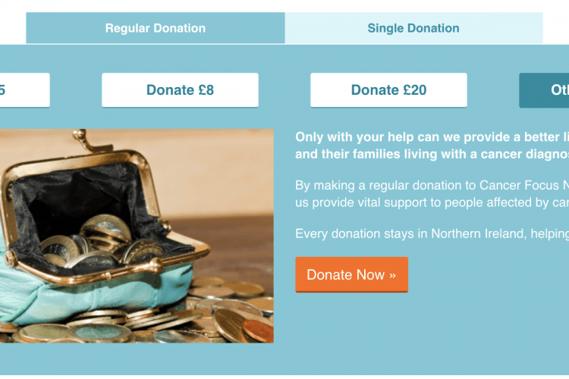Click the 'us provide vital support' text line
569x379 pixels.
tap(432, 202)
